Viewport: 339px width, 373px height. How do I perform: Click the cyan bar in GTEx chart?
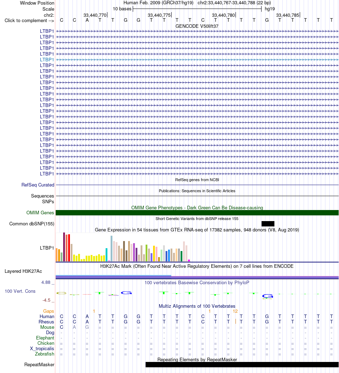tap(107, 255)
